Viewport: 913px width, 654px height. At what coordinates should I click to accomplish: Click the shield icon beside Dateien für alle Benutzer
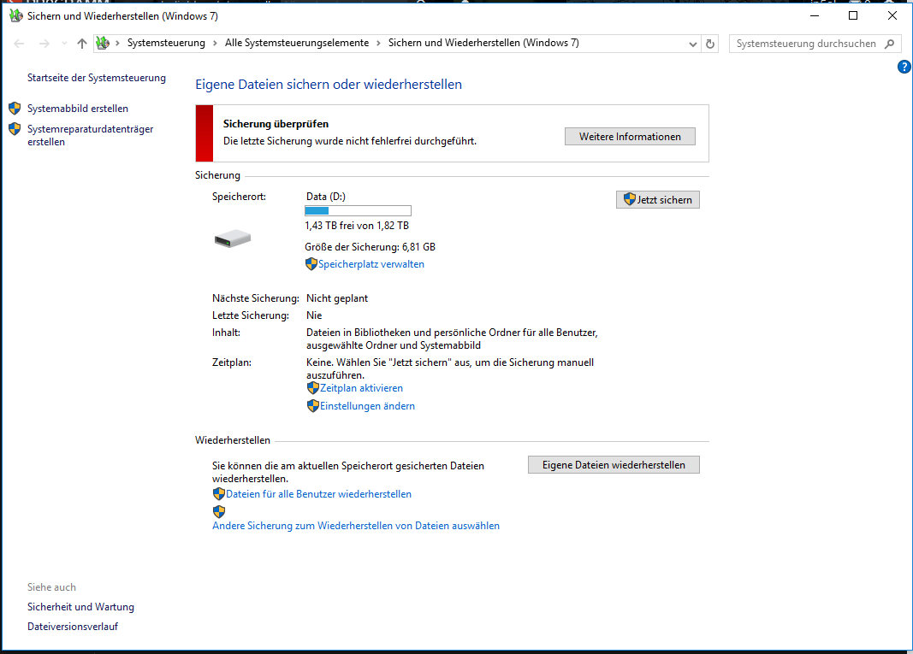point(219,494)
